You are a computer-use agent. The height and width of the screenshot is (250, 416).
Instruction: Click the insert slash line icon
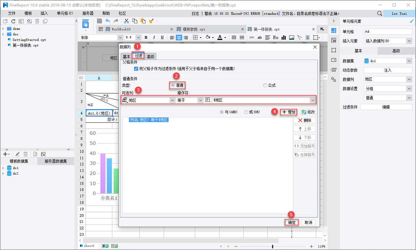300,37
